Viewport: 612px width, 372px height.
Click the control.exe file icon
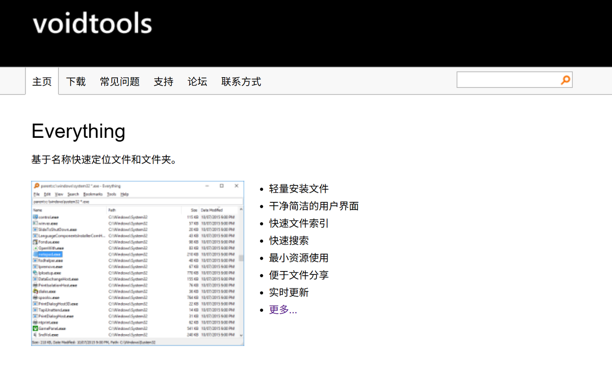(x=35, y=217)
